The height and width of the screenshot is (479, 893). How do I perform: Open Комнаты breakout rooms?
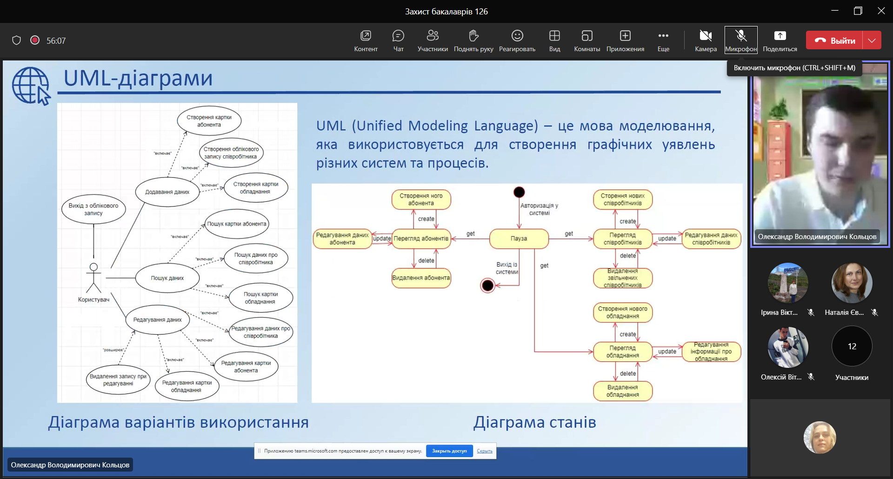[587, 40]
